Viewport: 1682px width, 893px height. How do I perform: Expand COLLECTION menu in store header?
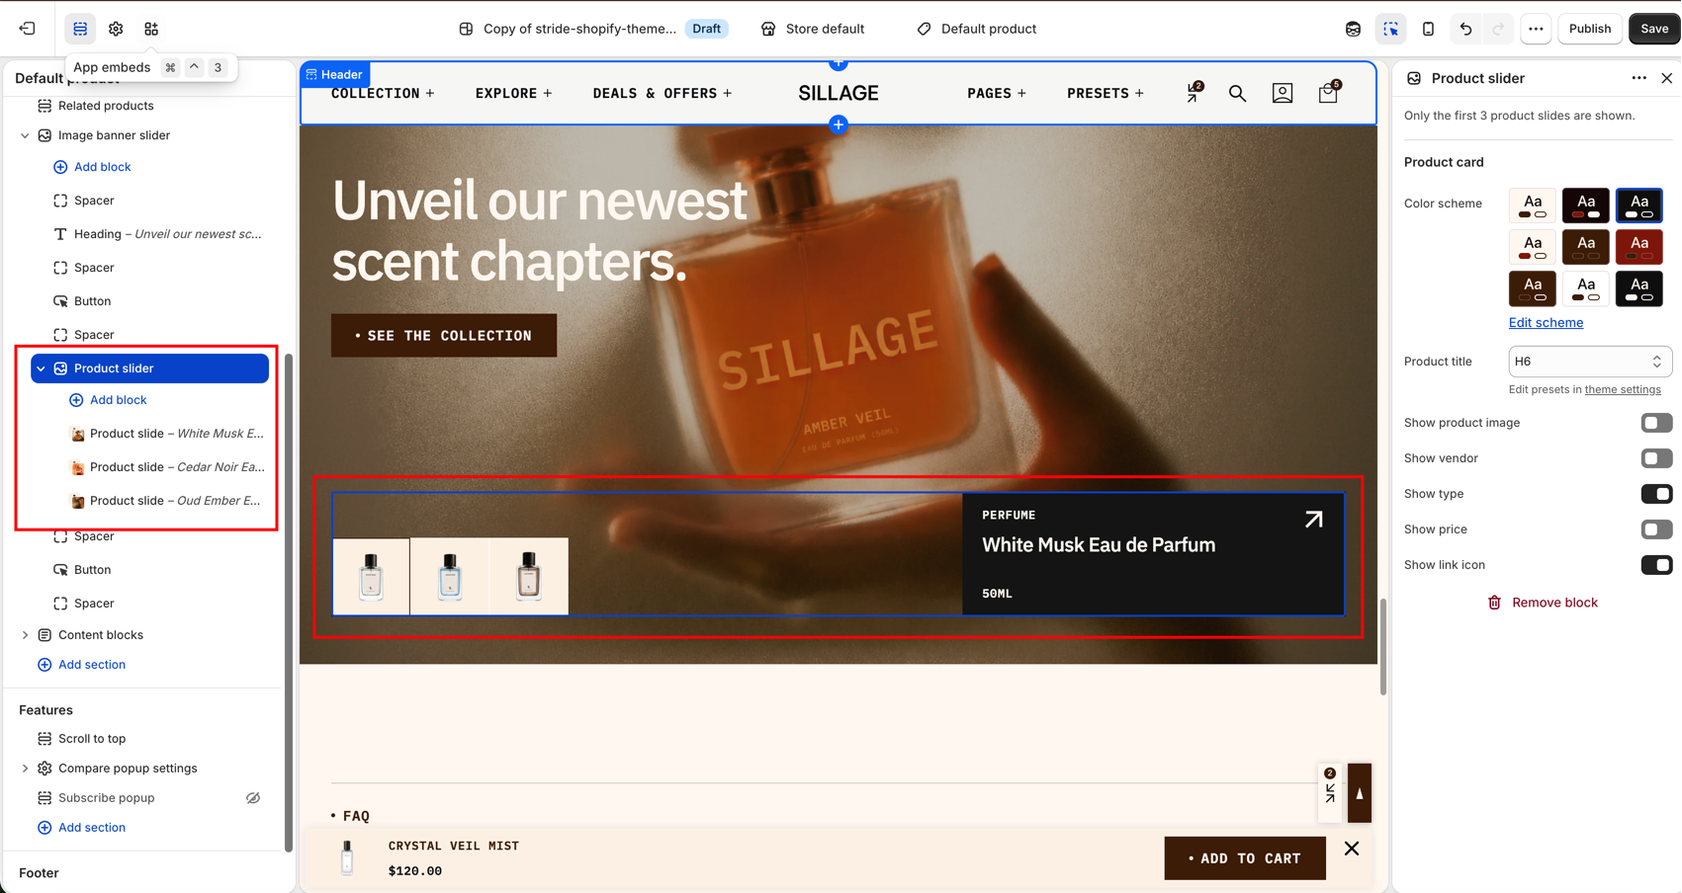click(x=383, y=93)
